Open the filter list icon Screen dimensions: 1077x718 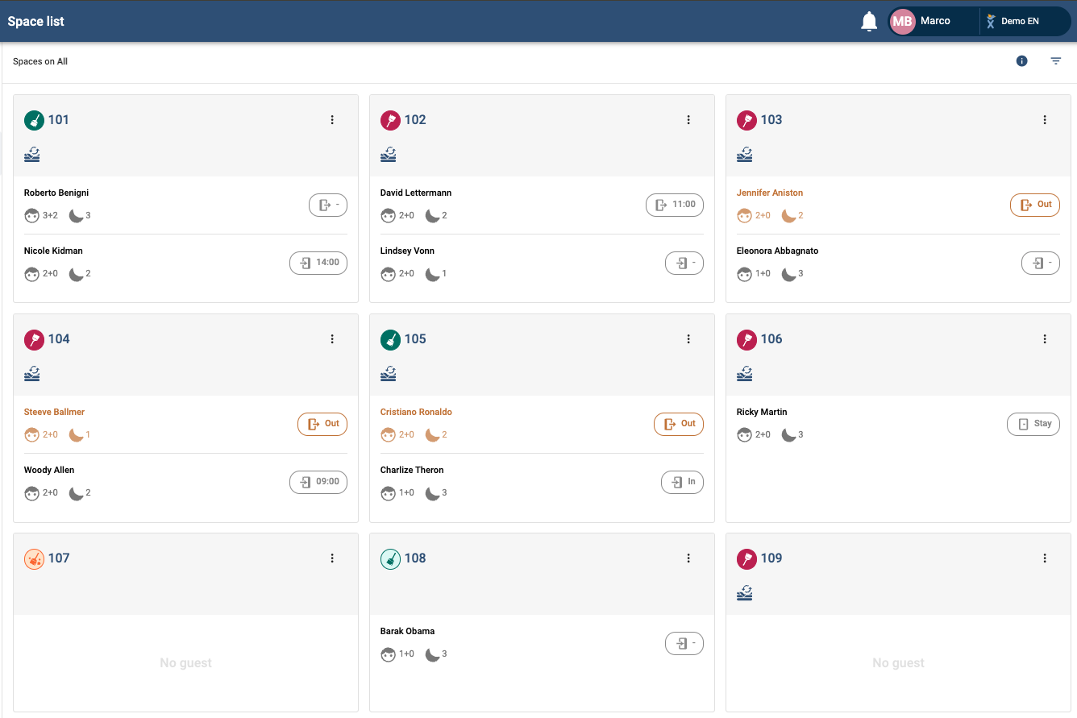click(1056, 61)
